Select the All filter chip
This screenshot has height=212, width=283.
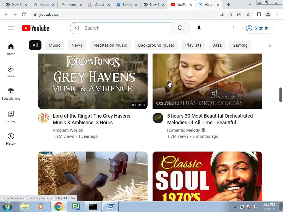click(x=35, y=45)
